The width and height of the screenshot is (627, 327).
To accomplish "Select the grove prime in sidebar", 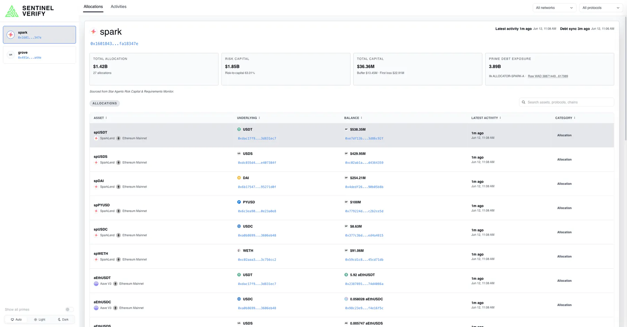I will click(x=39, y=55).
